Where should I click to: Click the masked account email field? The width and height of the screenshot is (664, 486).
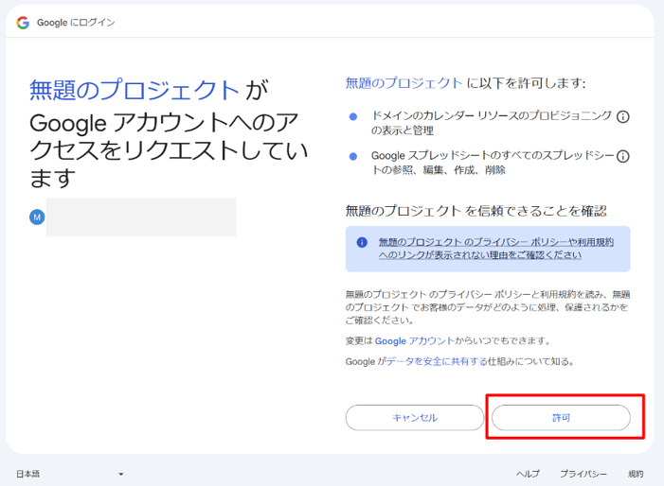coord(141,217)
